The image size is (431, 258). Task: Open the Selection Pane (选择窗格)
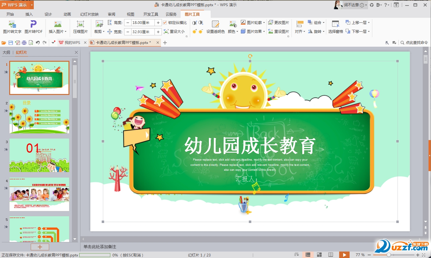pyautogui.click(x=335, y=27)
